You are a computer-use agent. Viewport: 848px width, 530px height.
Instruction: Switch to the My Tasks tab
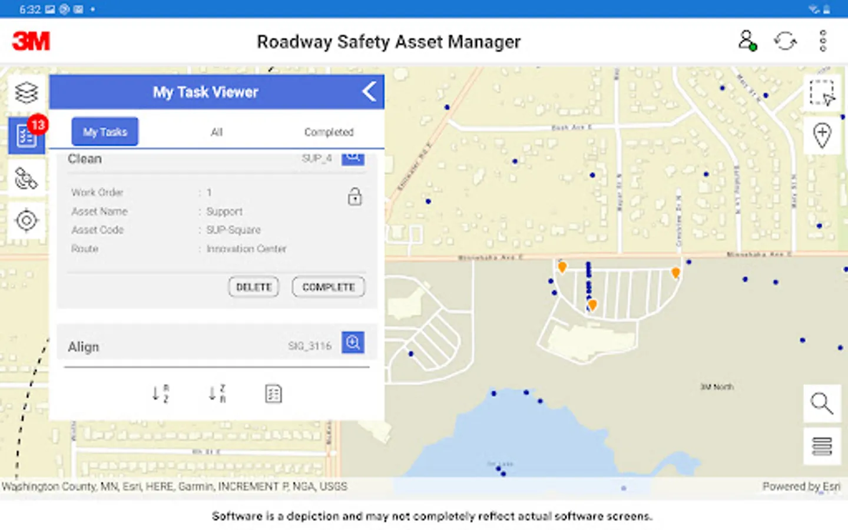(105, 132)
